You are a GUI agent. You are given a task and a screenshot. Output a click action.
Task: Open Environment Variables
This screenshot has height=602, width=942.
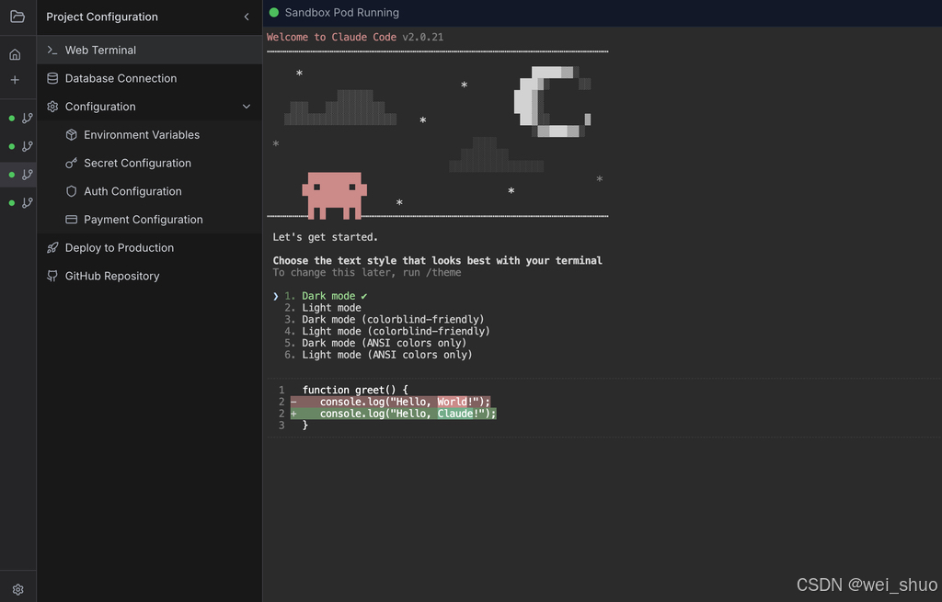point(150,134)
